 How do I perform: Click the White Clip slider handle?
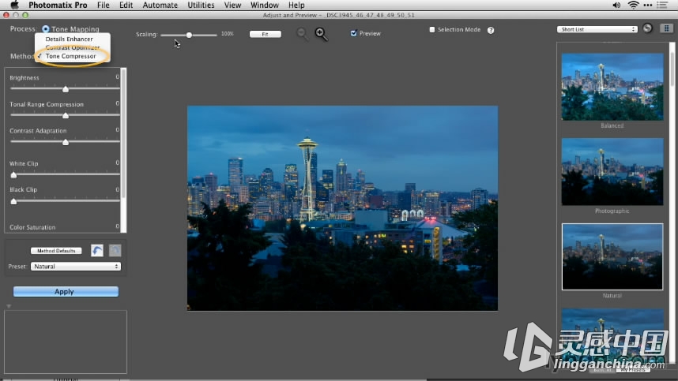pyautogui.click(x=13, y=175)
